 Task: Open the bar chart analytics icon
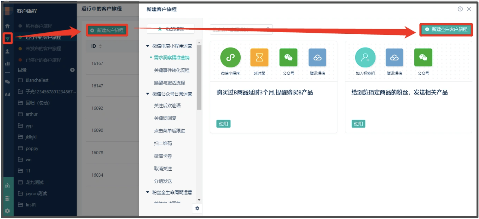coord(7,64)
